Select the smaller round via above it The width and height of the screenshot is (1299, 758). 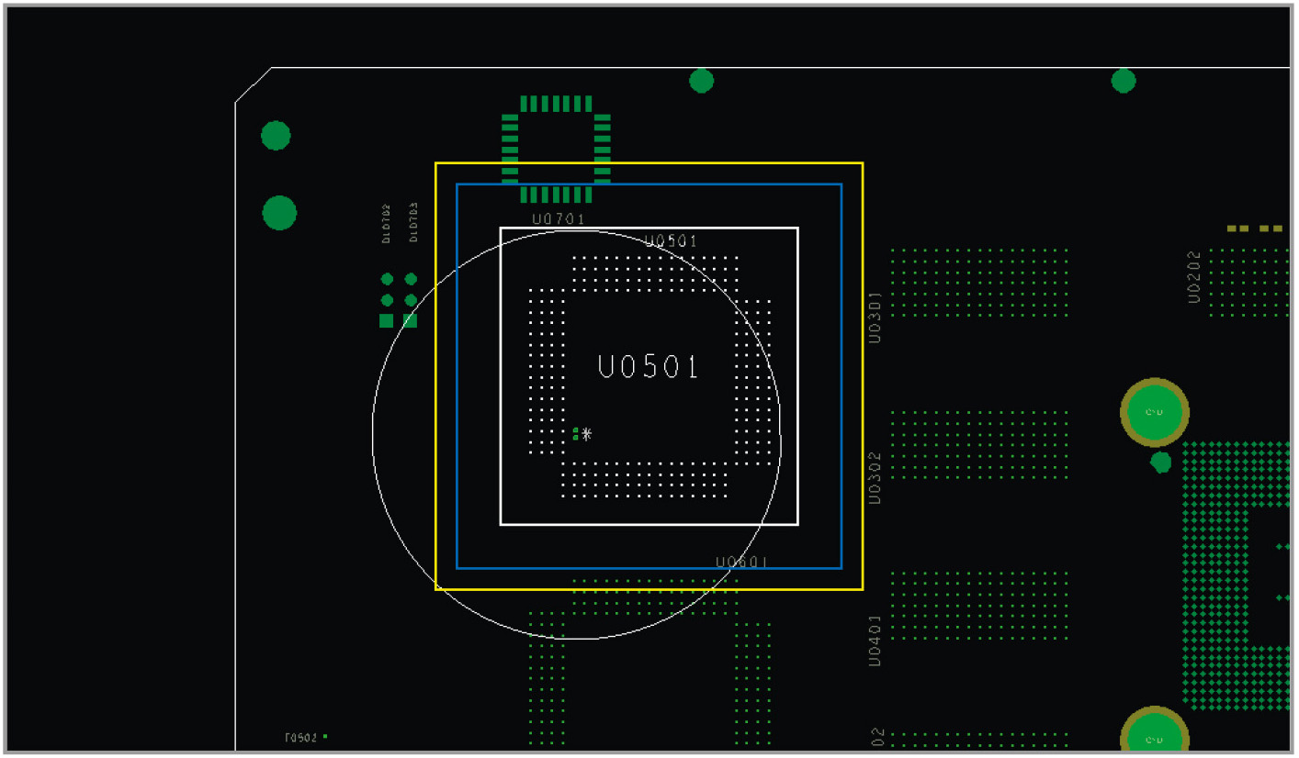click(x=275, y=137)
